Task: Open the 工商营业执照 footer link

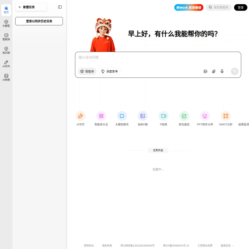Action: 205,246
